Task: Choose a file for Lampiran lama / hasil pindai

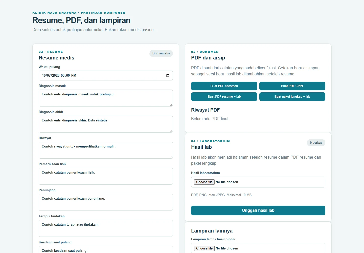Action: tap(204, 248)
